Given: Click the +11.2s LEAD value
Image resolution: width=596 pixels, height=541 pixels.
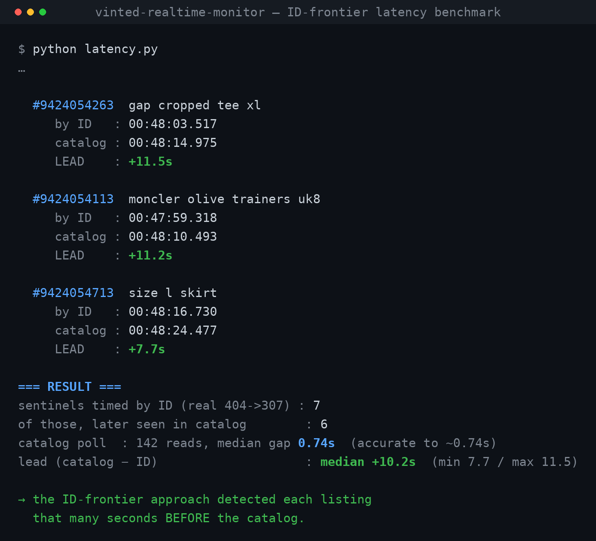Looking at the screenshot, I should click(150, 255).
